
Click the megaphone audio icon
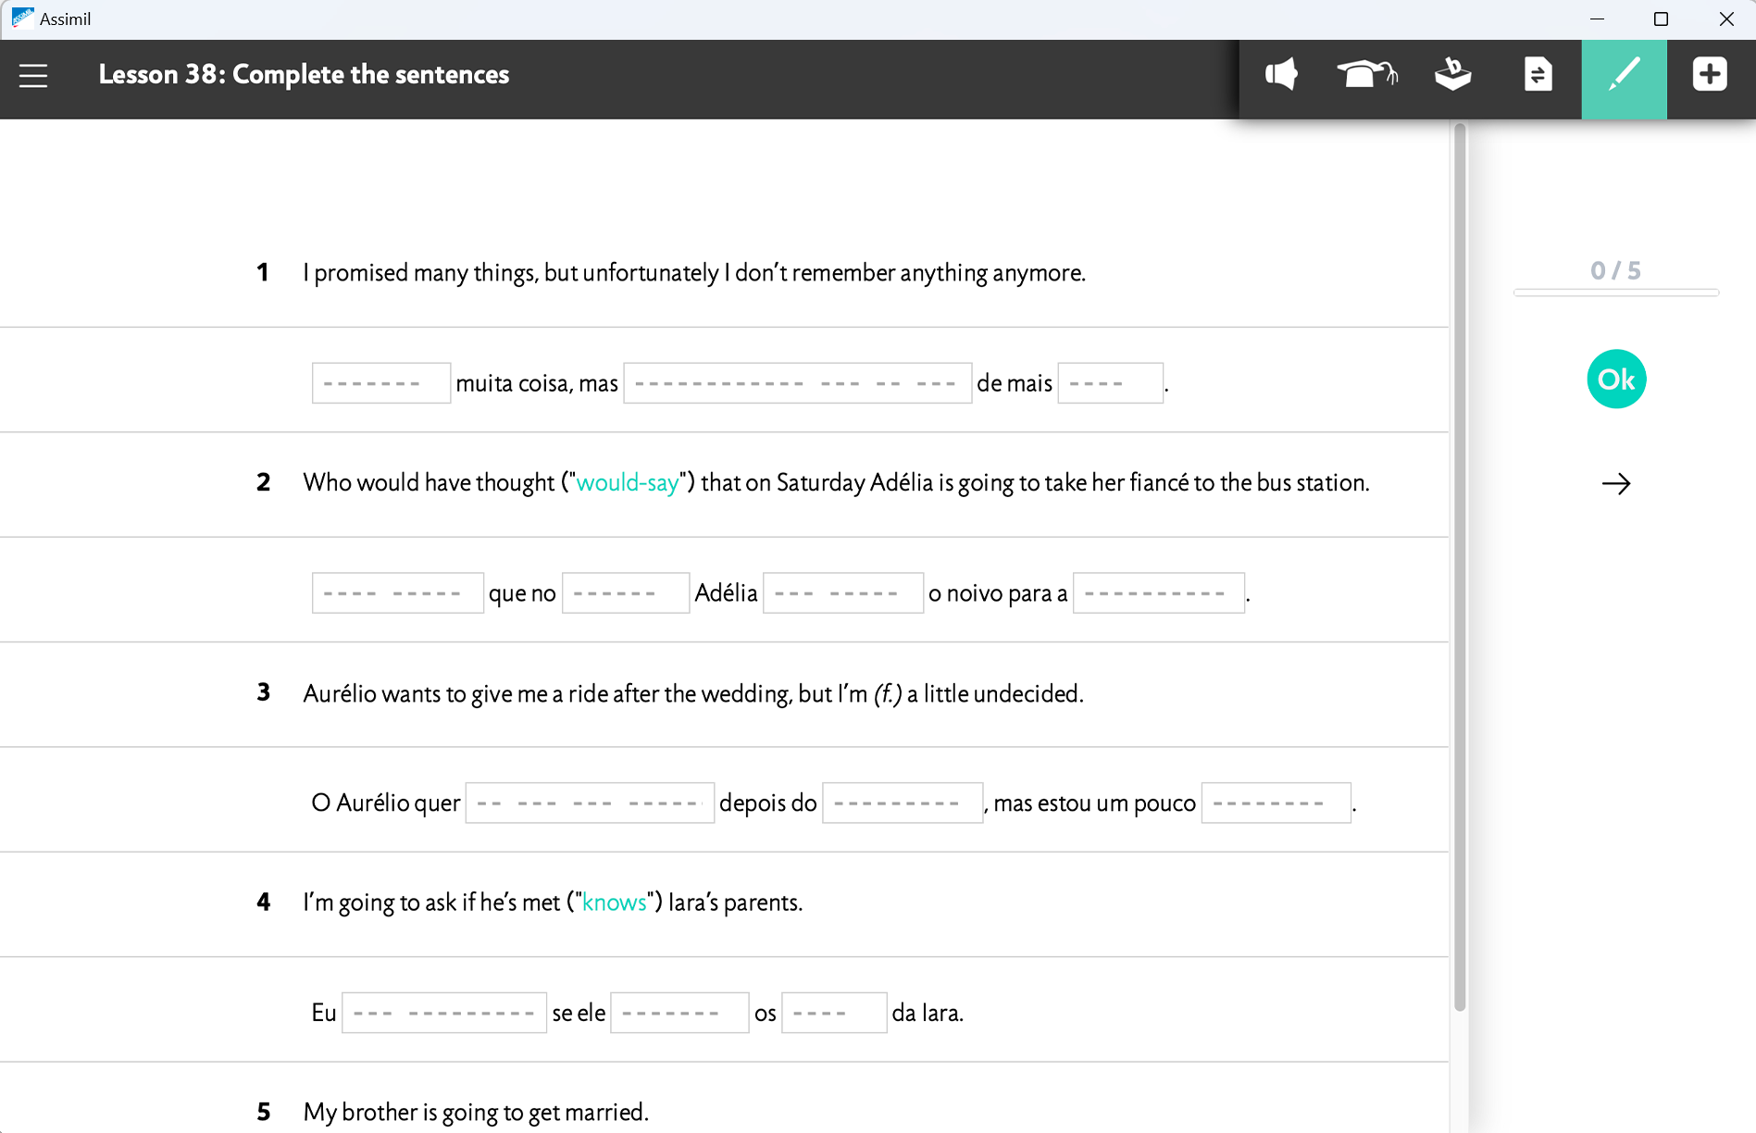point(1281,75)
